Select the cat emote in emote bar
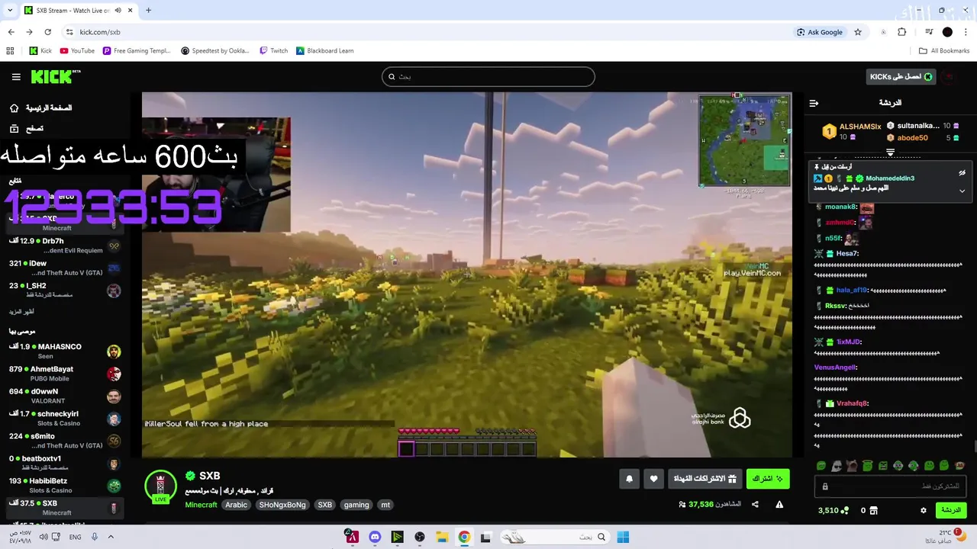 tap(852, 466)
